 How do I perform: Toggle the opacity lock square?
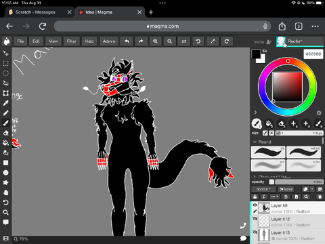click(272, 182)
